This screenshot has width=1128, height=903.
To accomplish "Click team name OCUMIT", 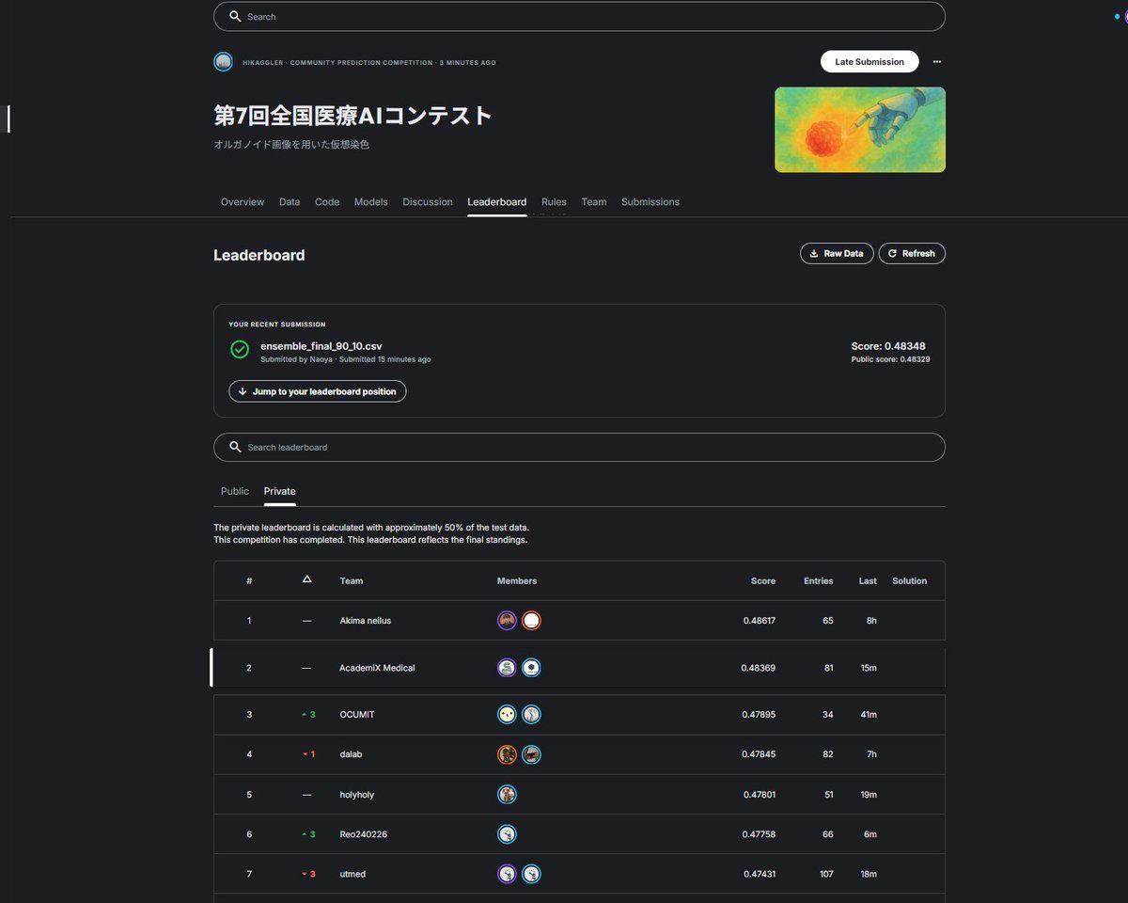I will pyautogui.click(x=357, y=715).
